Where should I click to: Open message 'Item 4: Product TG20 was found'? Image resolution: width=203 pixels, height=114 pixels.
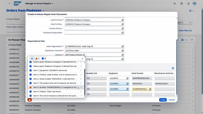56,92
